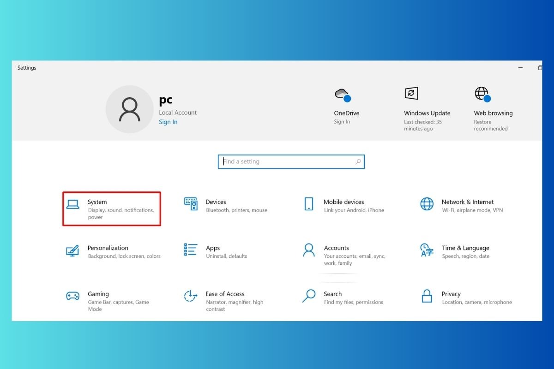Click the Accounts person icon
This screenshot has width=554, height=369.
coord(309,250)
